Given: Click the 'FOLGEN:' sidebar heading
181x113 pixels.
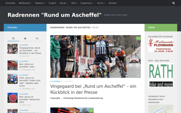Looking at the screenshot, I should tap(12, 27).
